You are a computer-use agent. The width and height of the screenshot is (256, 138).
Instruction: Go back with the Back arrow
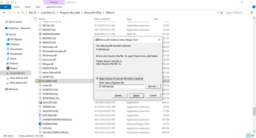4,13
